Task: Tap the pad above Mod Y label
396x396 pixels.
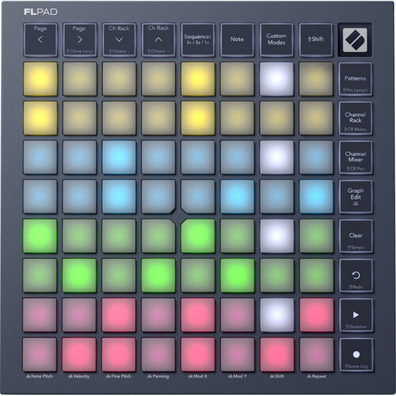Action: [237, 355]
